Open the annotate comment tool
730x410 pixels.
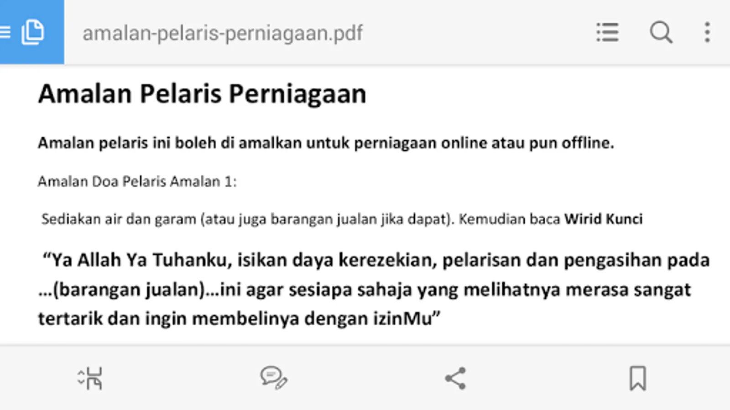coord(274,378)
